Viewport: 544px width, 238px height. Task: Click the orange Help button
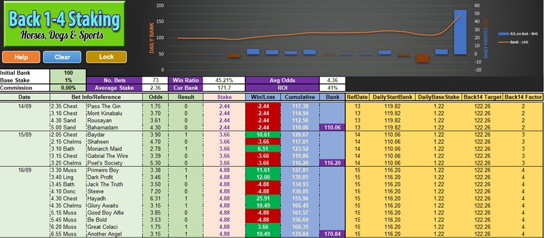pos(21,57)
